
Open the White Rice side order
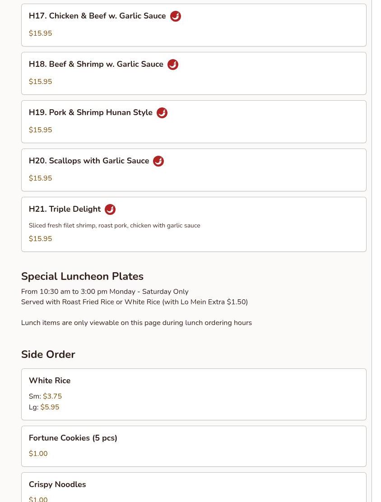click(x=194, y=395)
